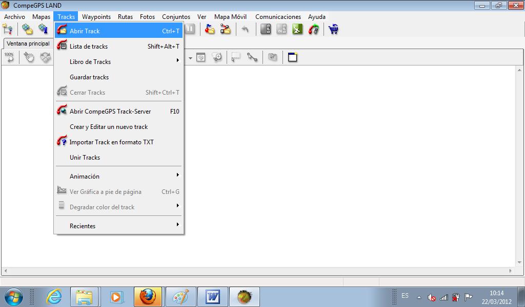Screen dimensions: 525x307
Task: Expand Libro de Tracks submenu
Action: tap(118, 62)
